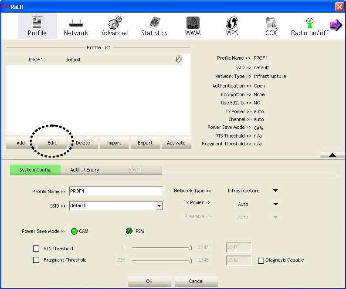Open the Network router icon
The image size is (346, 289).
(x=76, y=23)
